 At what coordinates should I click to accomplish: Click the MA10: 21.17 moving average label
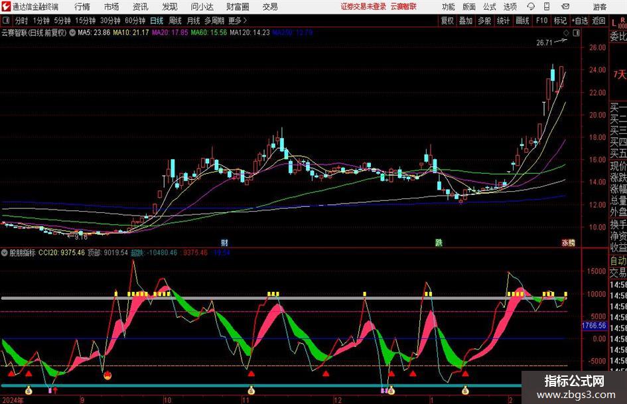tap(131, 33)
